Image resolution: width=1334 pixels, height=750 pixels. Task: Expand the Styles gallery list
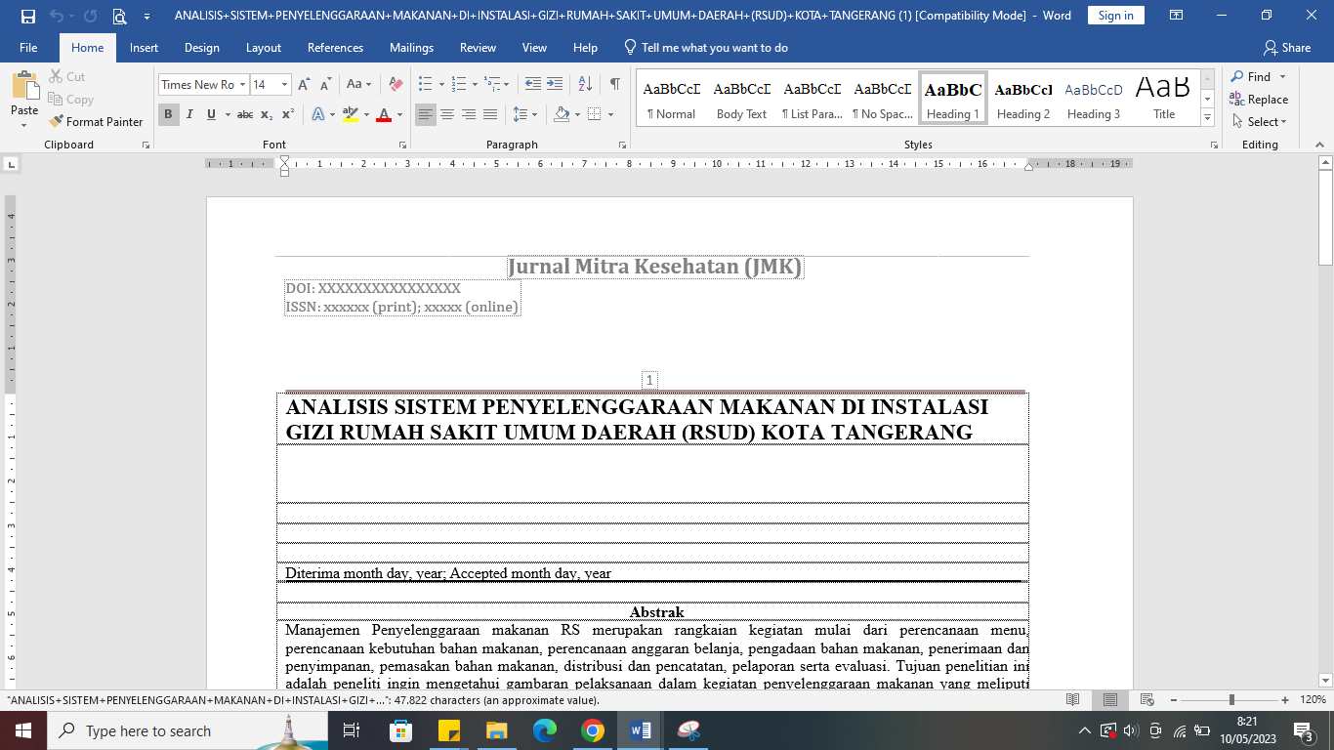pyautogui.click(x=1207, y=118)
